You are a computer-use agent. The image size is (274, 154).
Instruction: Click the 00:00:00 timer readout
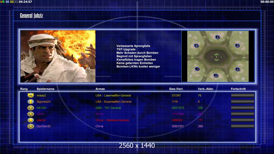[x=267, y=2]
